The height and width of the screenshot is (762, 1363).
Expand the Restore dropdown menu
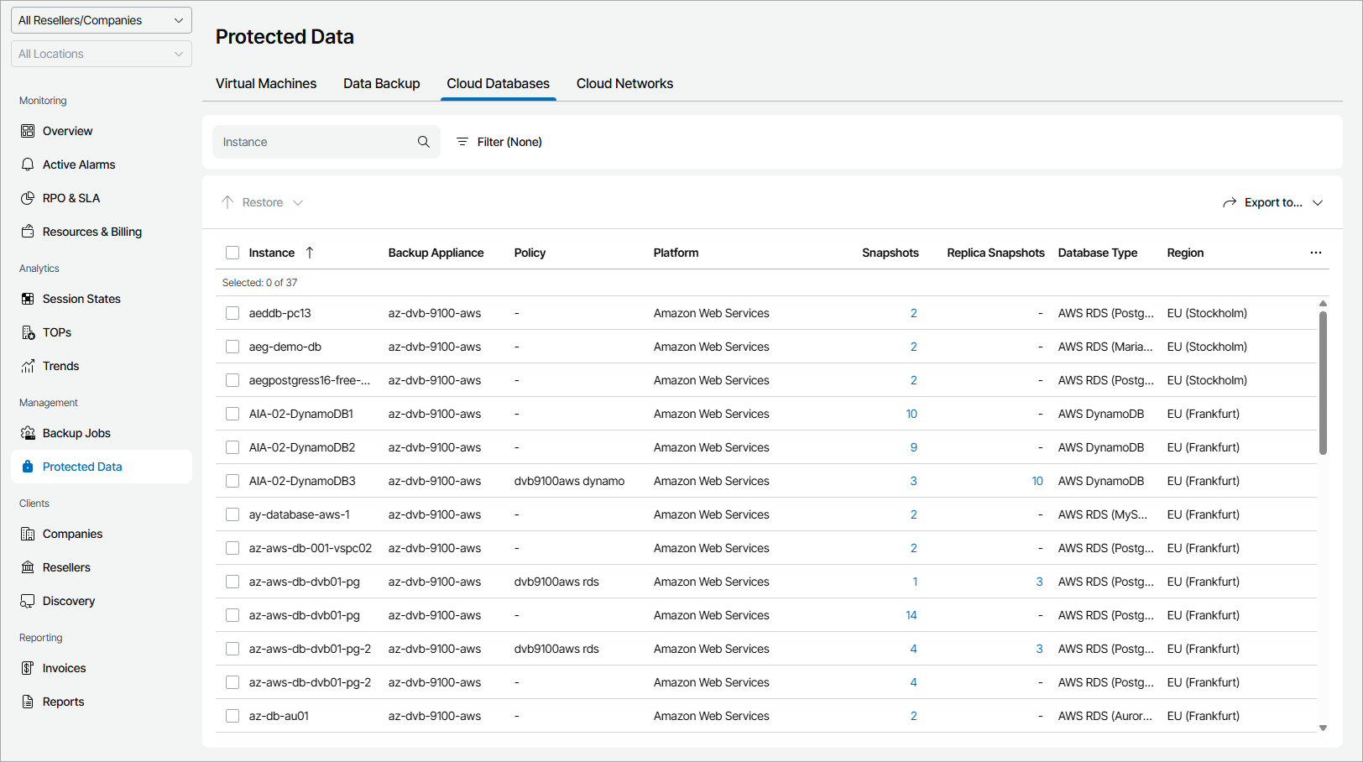pyautogui.click(x=263, y=202)
